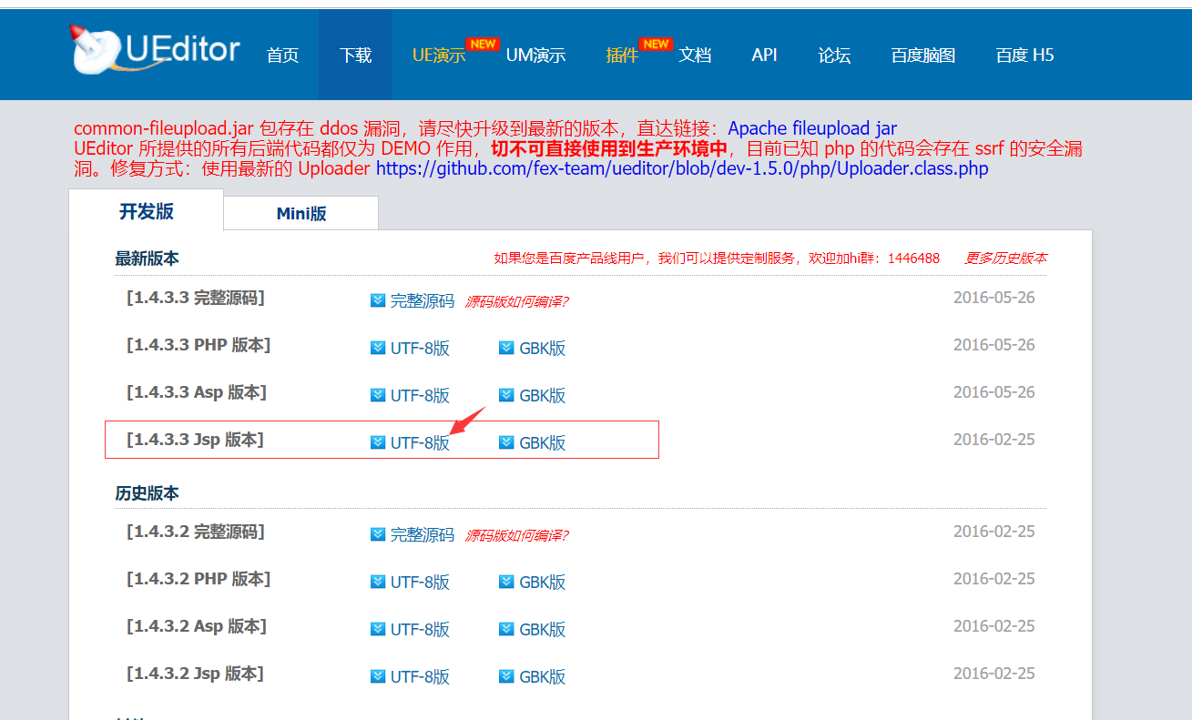1192x720 pixels.
Task: Open the Apache fileupload jar link
Action: pos(812,129)
